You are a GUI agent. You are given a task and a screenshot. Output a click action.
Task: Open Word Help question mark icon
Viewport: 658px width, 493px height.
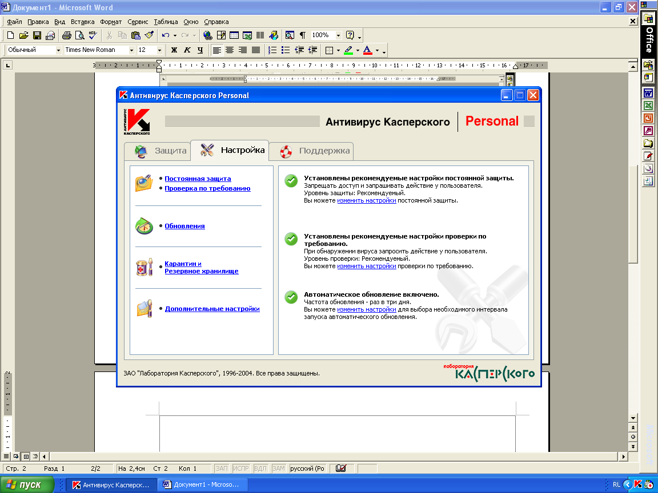350,35
